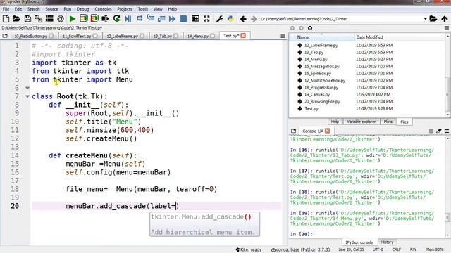Image resolution: width=451 pixels, height=253 pixels.
Task: Open the Files pane options menu
Action: 447,28
